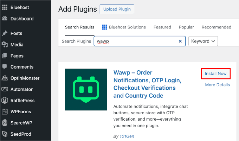The image size is (239, 141).
Task: Click the RafflePress icon in sidebar
Action: coord(5,101)
